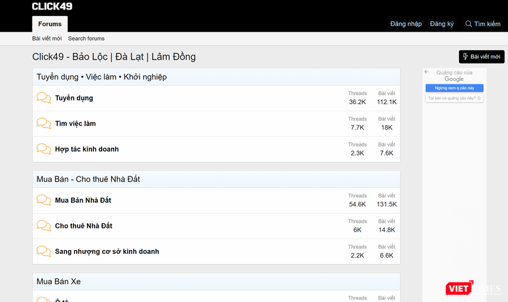Open the Tuyển dụng • Việc làm • Khởi nghiệp category
The height and width of the screenshot is (302, 508).
pyautogui.click(x=102, y=77)
